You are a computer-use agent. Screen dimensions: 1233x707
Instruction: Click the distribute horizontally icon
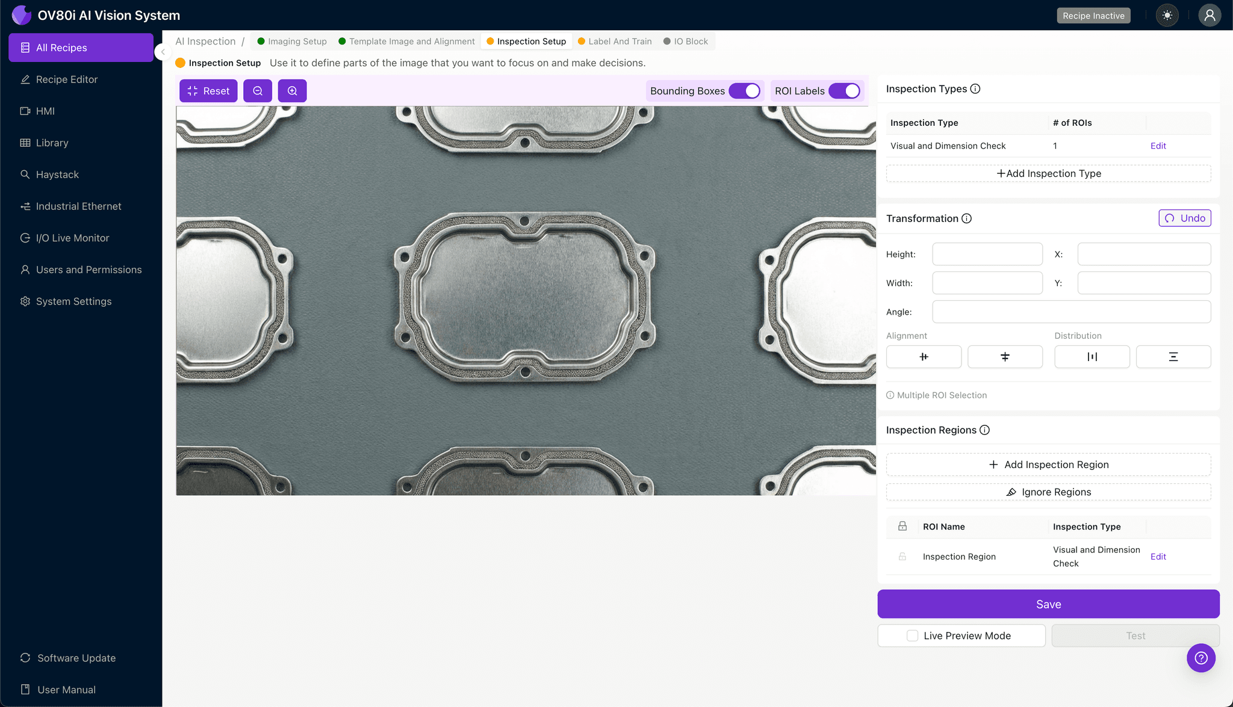pyautogui.click(x=1092, y=357)
